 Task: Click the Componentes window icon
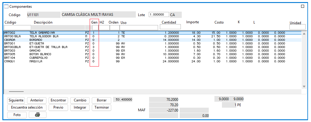coord(6,6)
